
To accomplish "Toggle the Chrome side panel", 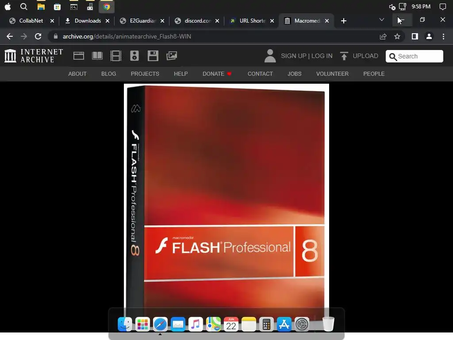I will pyautogui.click(x=415, y=36).
